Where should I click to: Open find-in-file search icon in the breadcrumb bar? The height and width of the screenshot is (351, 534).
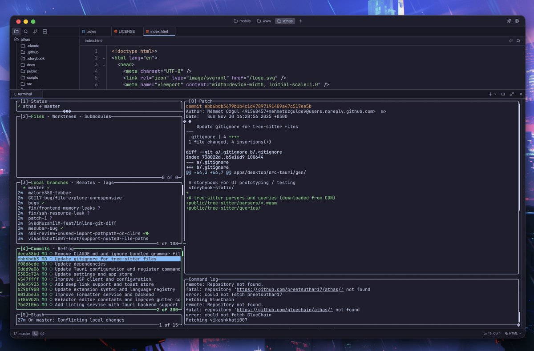tap(518, 40)
